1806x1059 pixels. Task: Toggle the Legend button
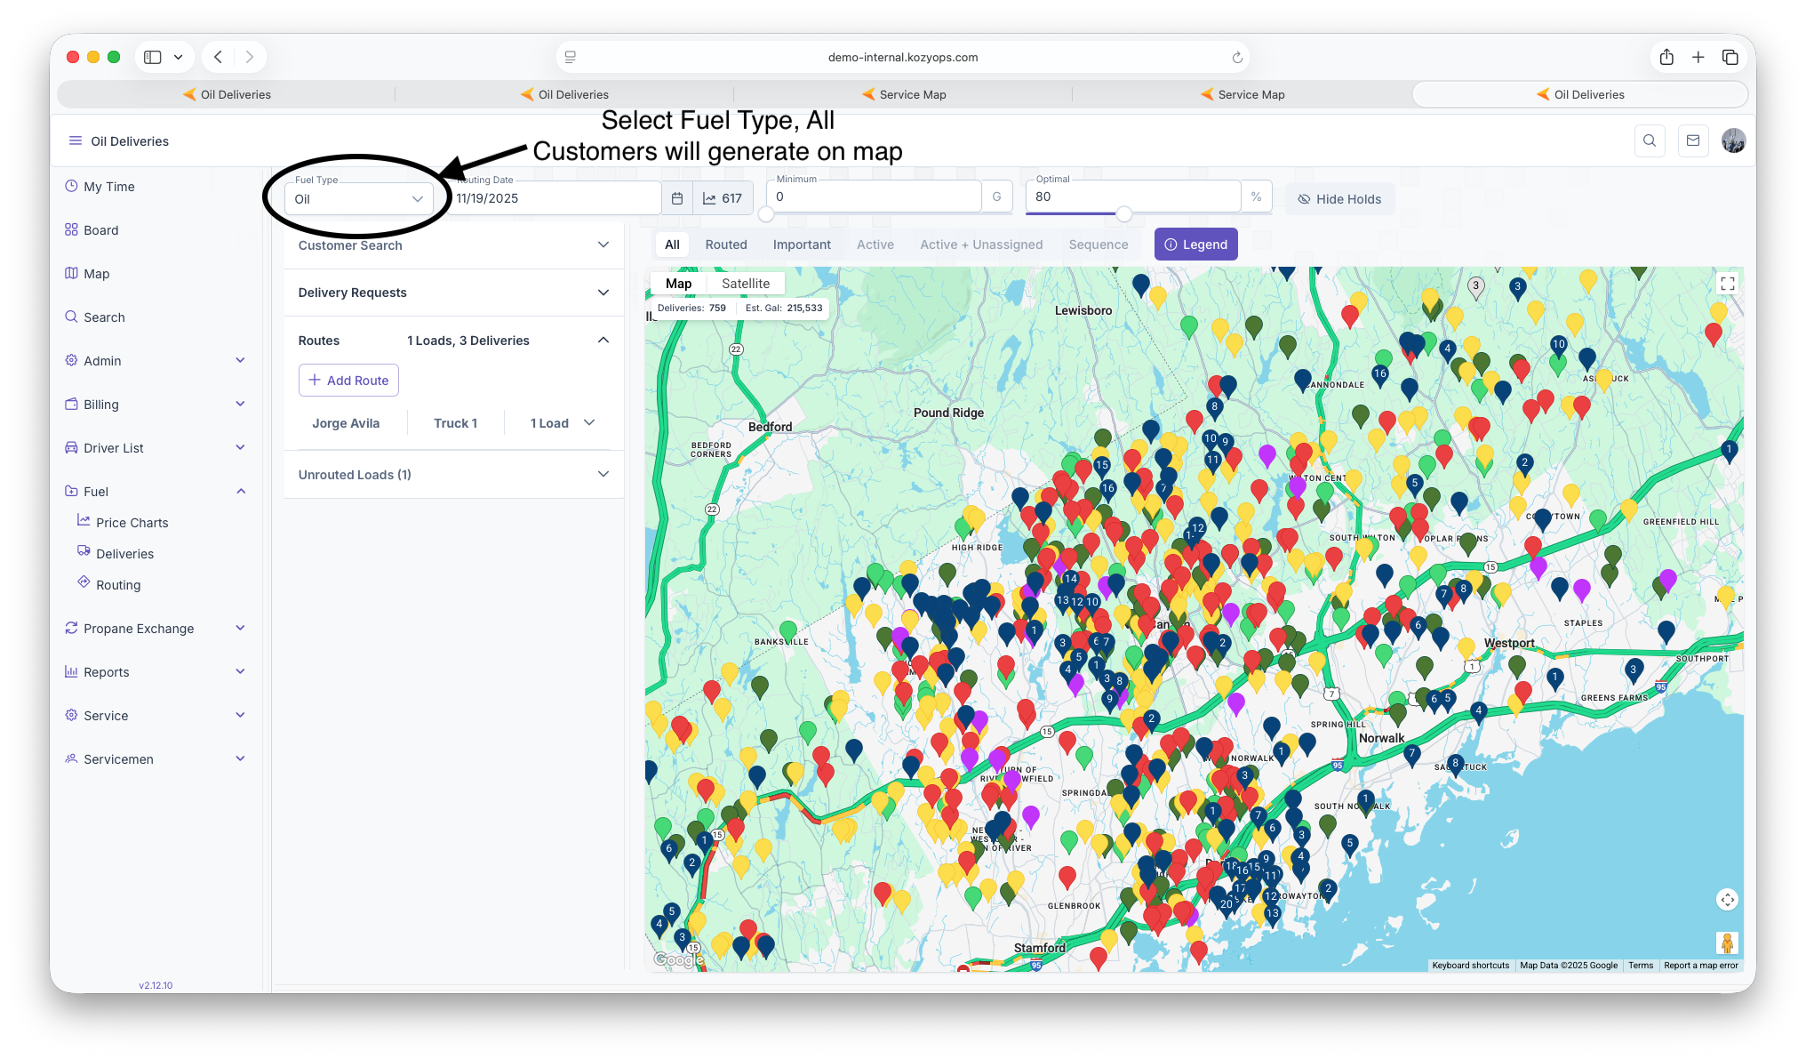click(x=1195, y=245)
